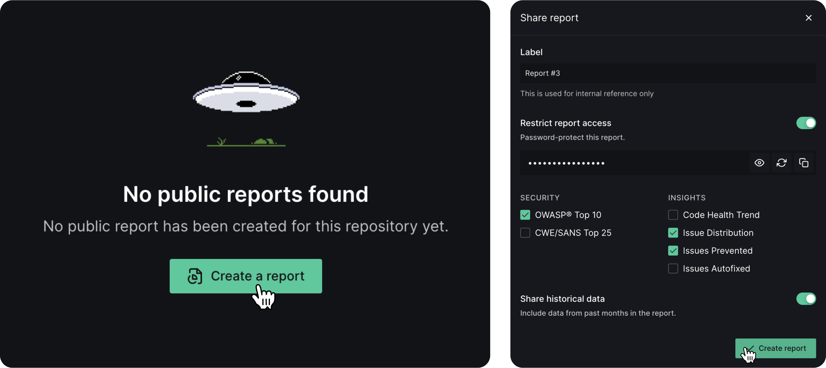Click the report icon in Create a report
Screen dimensions: 826x368
[195, 276]
